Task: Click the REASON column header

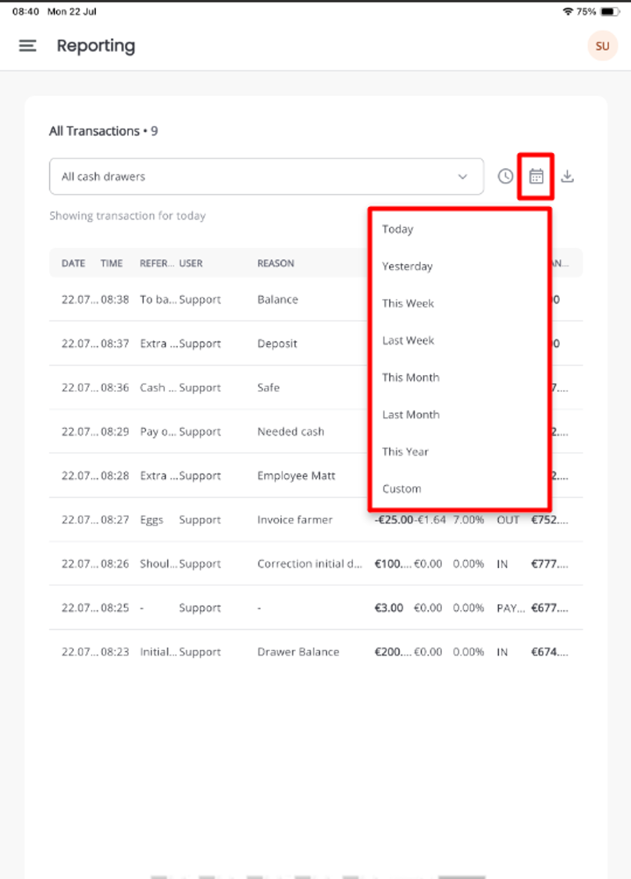Action: coord(276,263)
